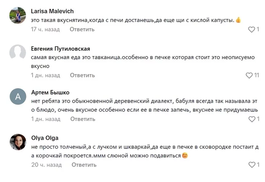Reply to Артем Бышко's comment
Screen dimensions: 265x182
pos(83,119)
